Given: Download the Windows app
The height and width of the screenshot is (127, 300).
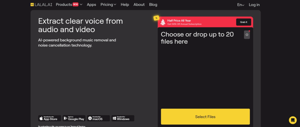Looking at the screenshot, I should (123, 118).
